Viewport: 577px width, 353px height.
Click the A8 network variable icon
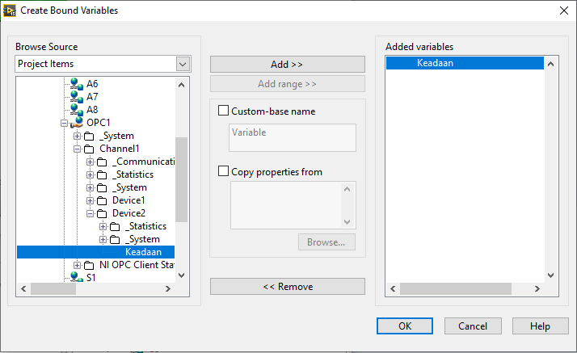tap(77, 110)
